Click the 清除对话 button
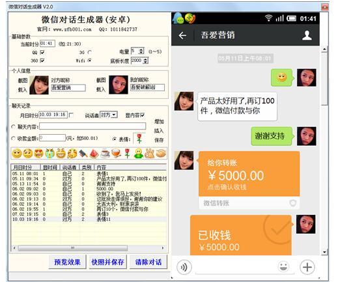Screen dimensions: 338x282 click(148, 262)
